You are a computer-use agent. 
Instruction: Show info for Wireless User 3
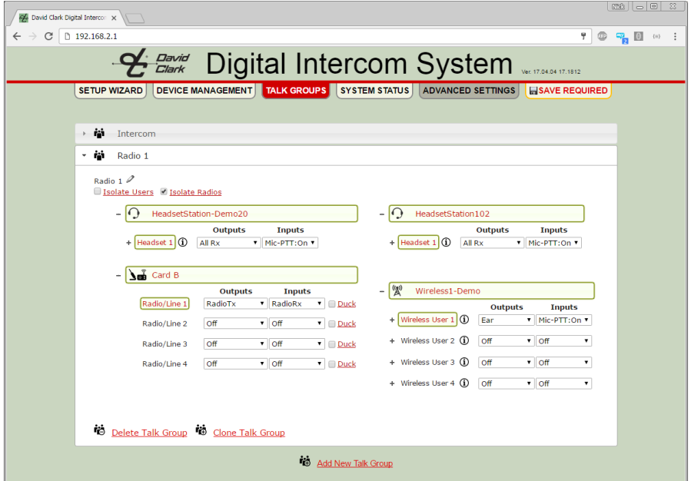pyautogui.click(x=464, y=362)
